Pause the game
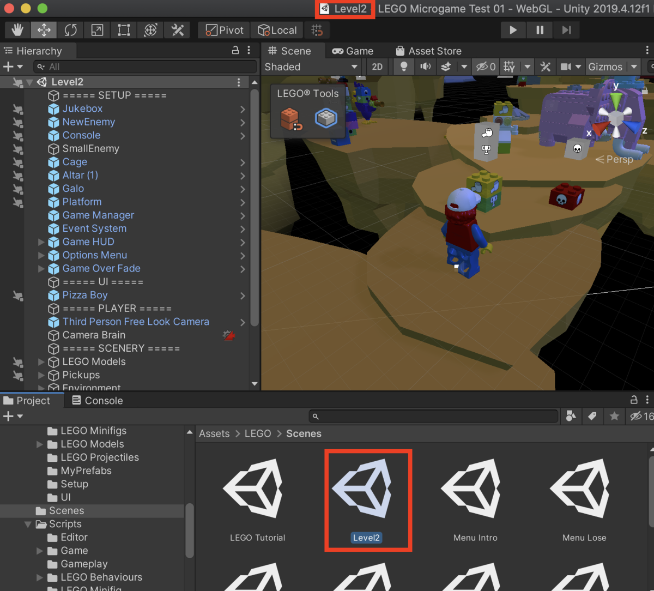The height and width of the screenshot is (591, 654). (x=540, y=30)
